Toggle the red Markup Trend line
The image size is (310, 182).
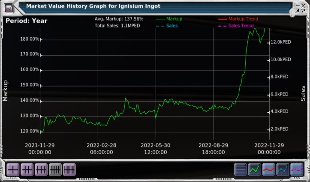pyautogui.click(x=268, y=169)
